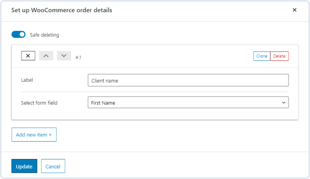Move item #1 up with arrow

[46, 56]
